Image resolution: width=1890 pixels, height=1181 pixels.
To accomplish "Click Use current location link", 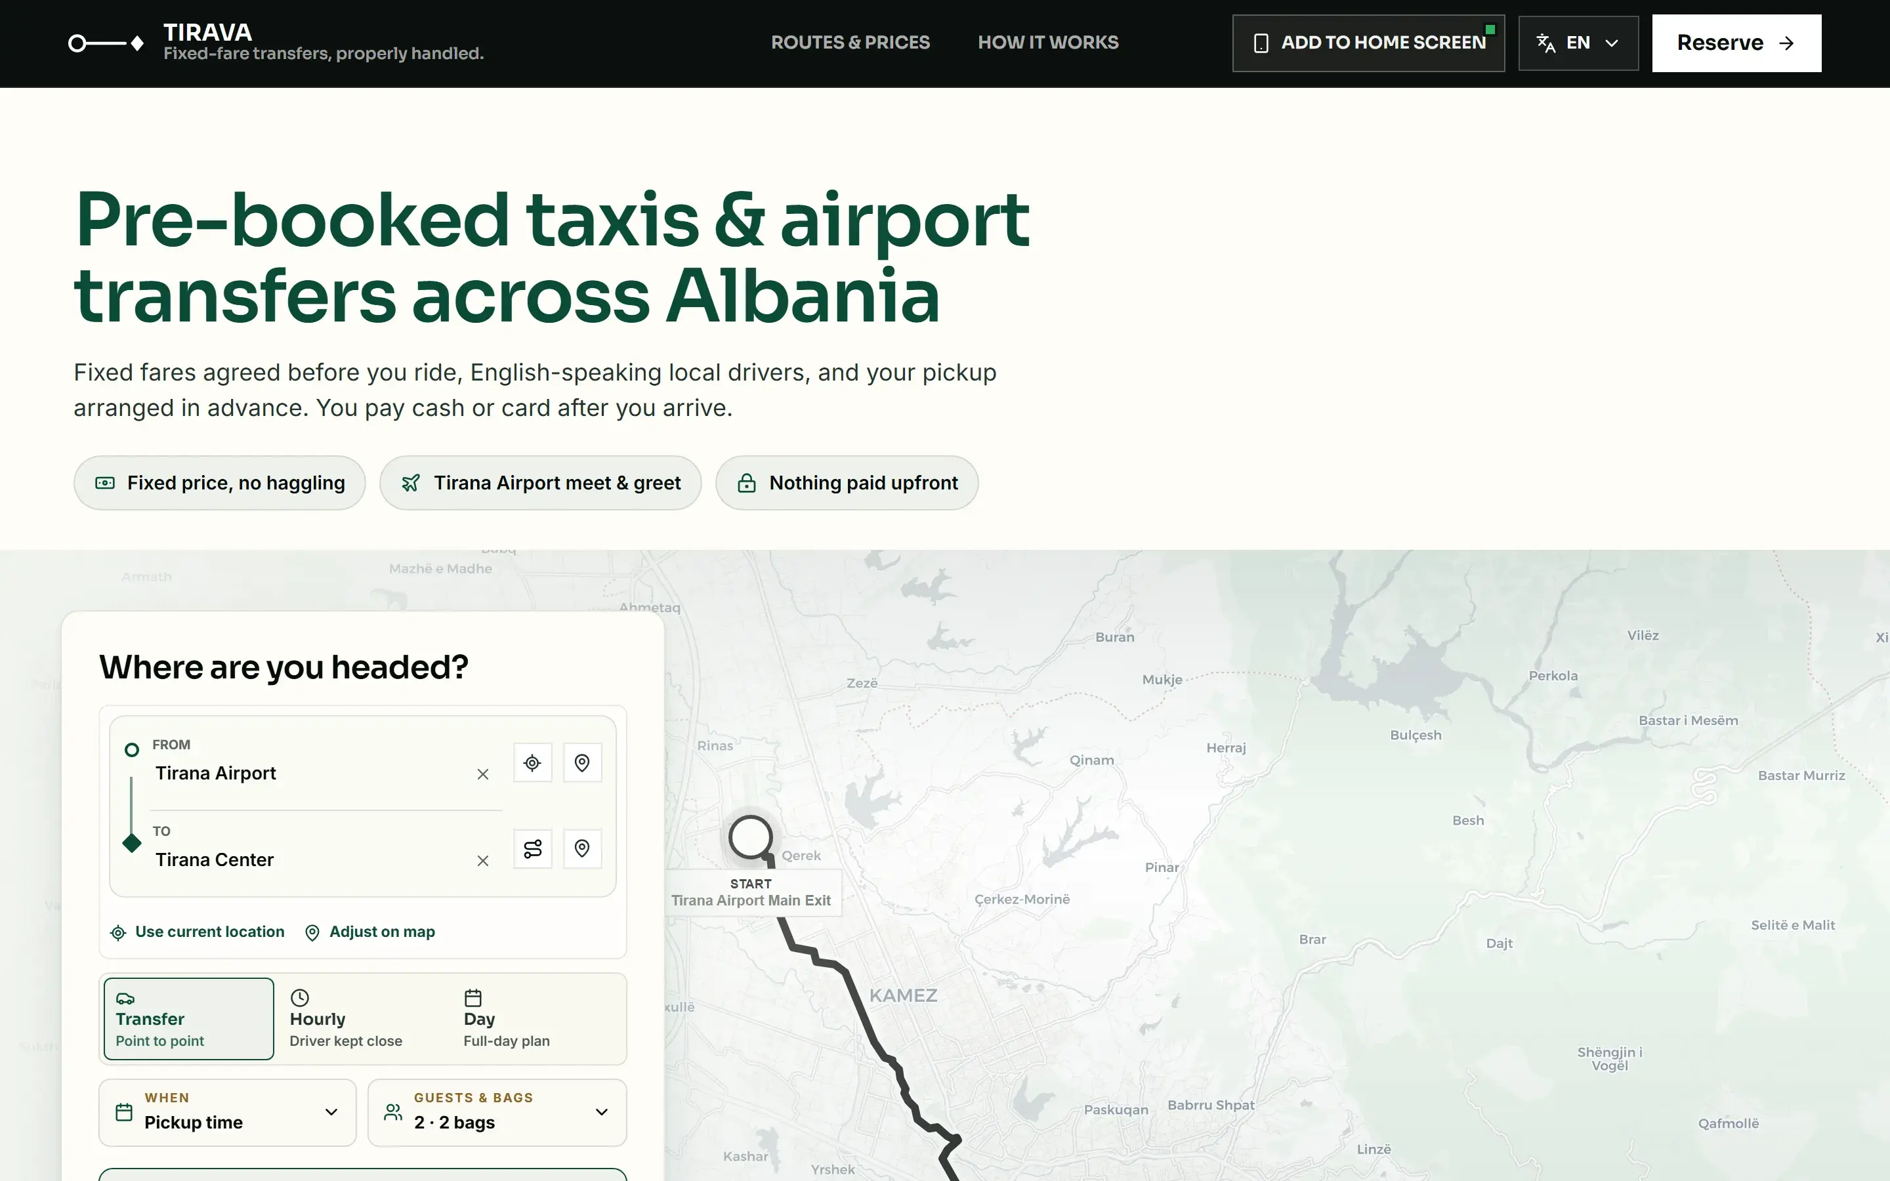I will click(198, 932).
